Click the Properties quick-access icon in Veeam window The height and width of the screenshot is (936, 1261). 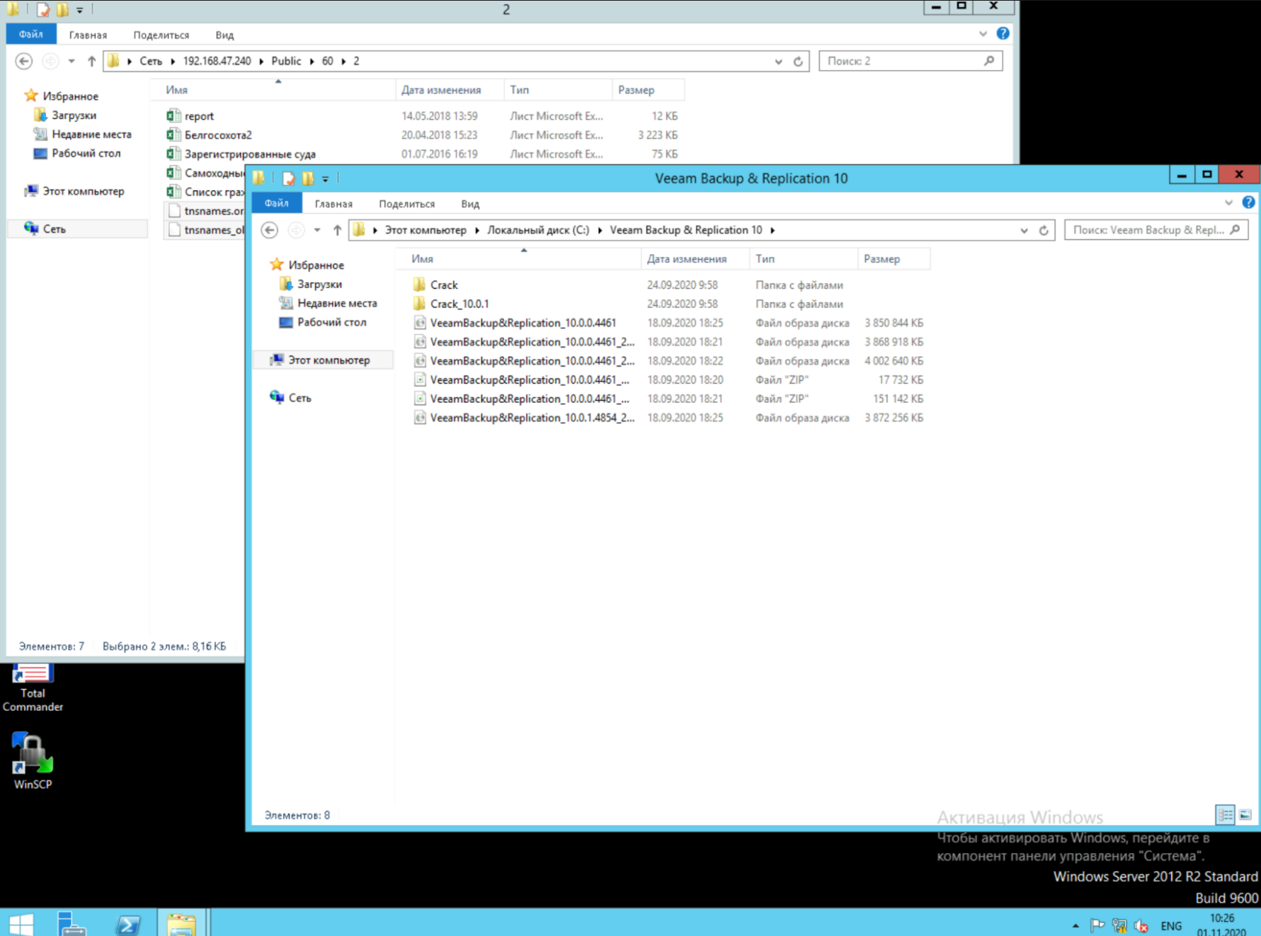click(x=289, y=178)
